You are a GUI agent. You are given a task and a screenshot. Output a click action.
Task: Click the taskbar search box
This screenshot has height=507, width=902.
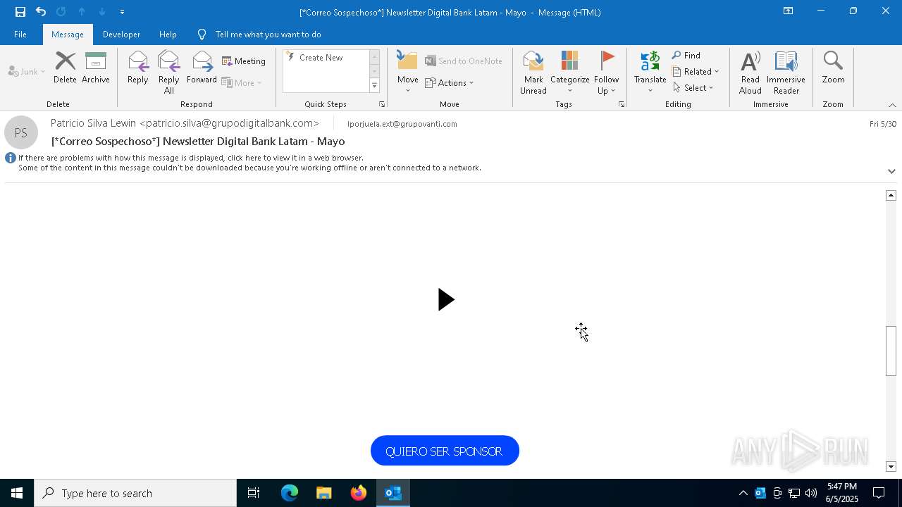coord(135,493)
